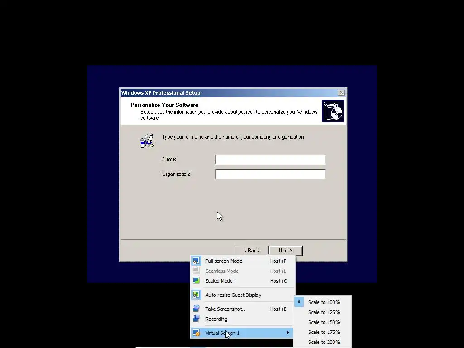Select Scale to 200%
This screenshot has width=464, height=348.
[x=323, y=342]
